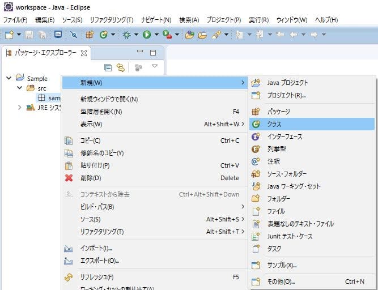Click コピー(C) in the context menu
Image resolution: width=378 pixels, height=290 pixels.
[x=90, y=140]
